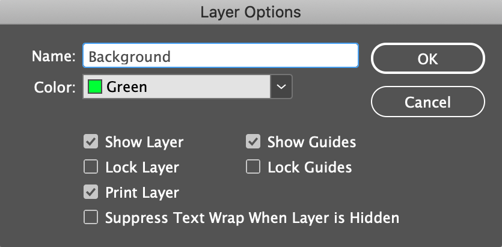Disable the Print Layer checkbox
This screenshot has height=247, width=502.
pyautogui.click(x=91, y=192)
